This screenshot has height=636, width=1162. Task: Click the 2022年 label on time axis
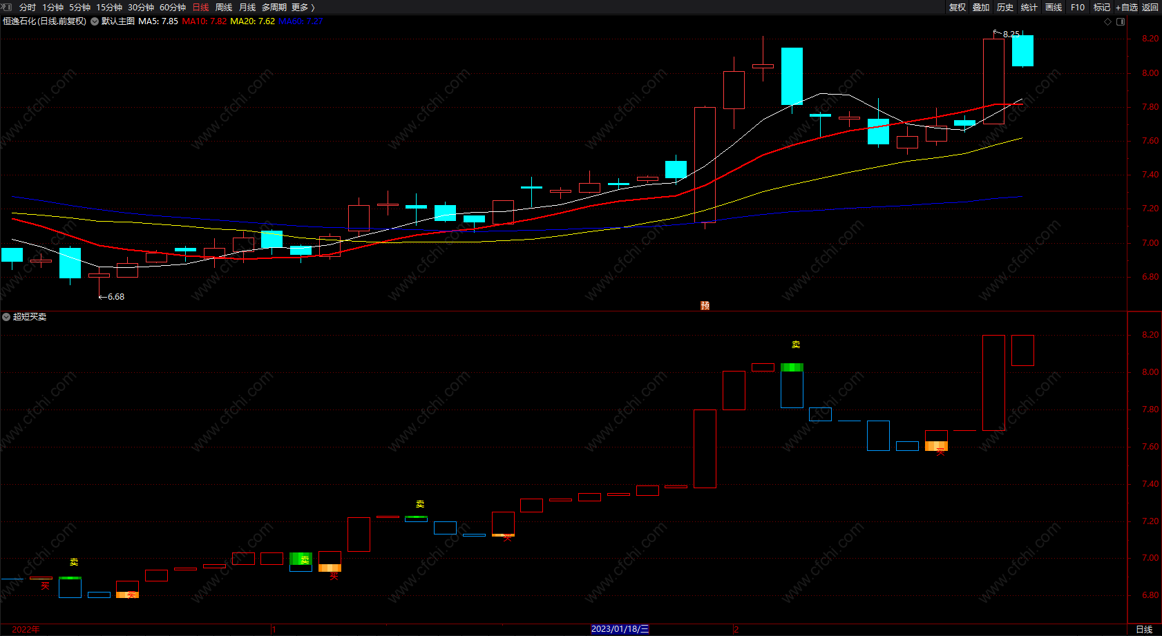(x=26, y=629)
